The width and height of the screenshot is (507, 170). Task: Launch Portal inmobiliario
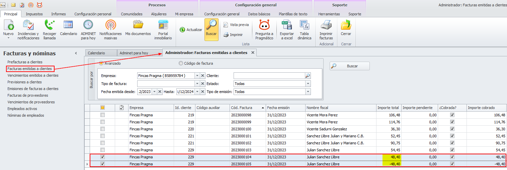pos(163,30)
